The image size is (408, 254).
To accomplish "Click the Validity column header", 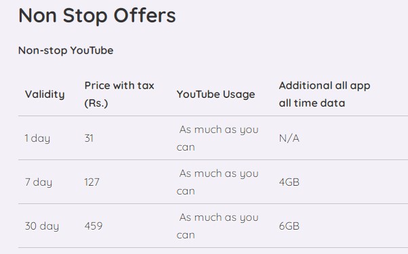I will pos(45,94).
